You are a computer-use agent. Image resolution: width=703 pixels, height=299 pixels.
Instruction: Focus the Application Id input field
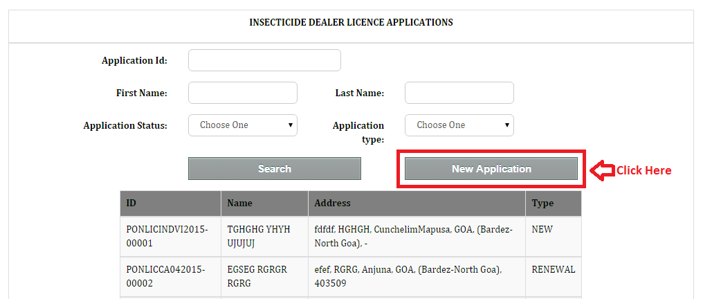pyautogui.click(x=264, y=60)
